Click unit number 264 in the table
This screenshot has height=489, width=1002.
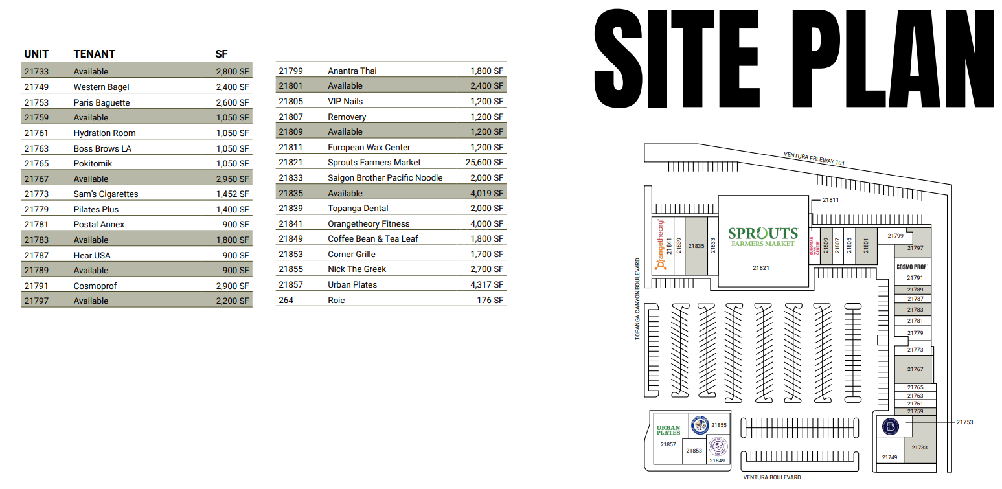click(286, 300)
